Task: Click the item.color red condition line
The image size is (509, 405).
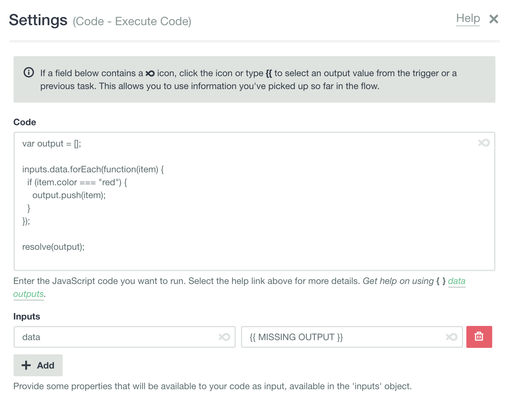Action: coord(77,182)
